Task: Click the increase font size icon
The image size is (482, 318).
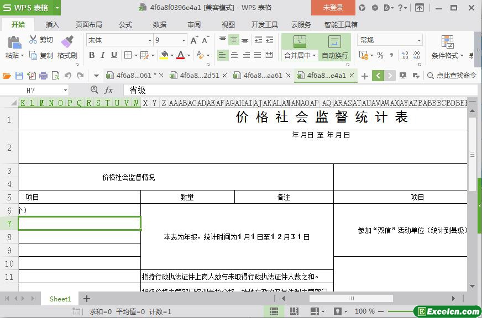Action: (x=194, y=40)
